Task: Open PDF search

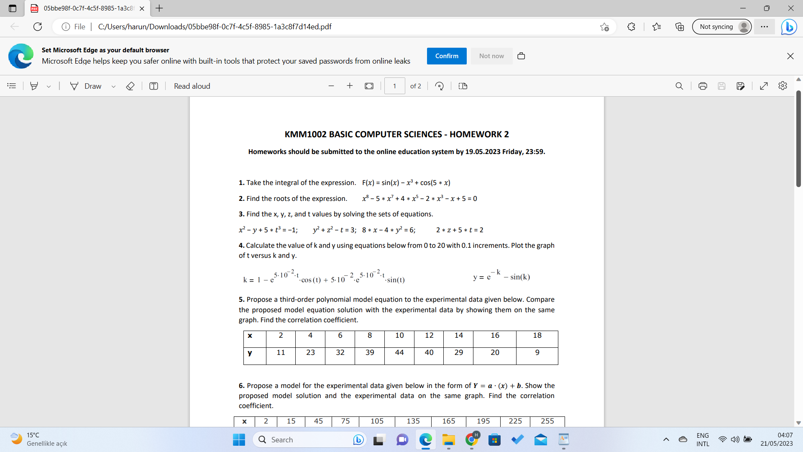Action: tap(679, 86)
